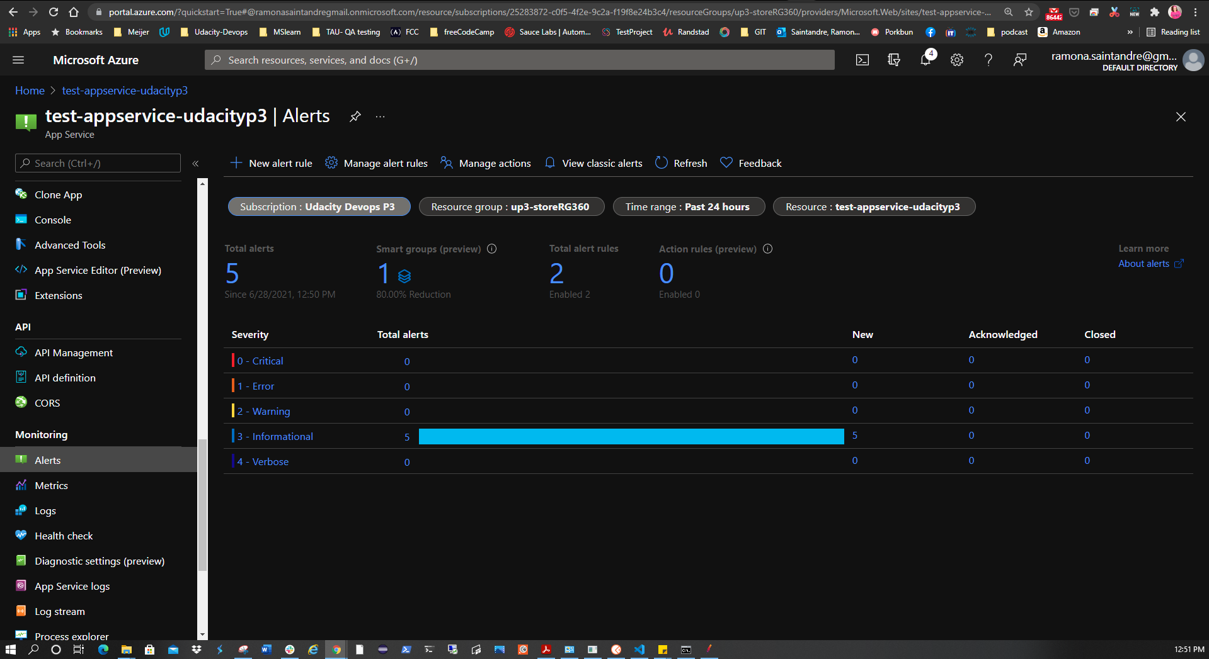Click the total alerts count 5
The width and height of the screenshot is (1209, 659).
[x=232, y=273]
